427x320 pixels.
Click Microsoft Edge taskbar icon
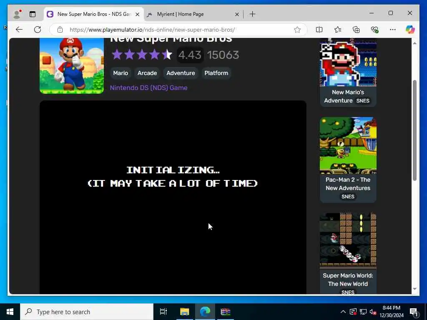(x=205, y=312)
